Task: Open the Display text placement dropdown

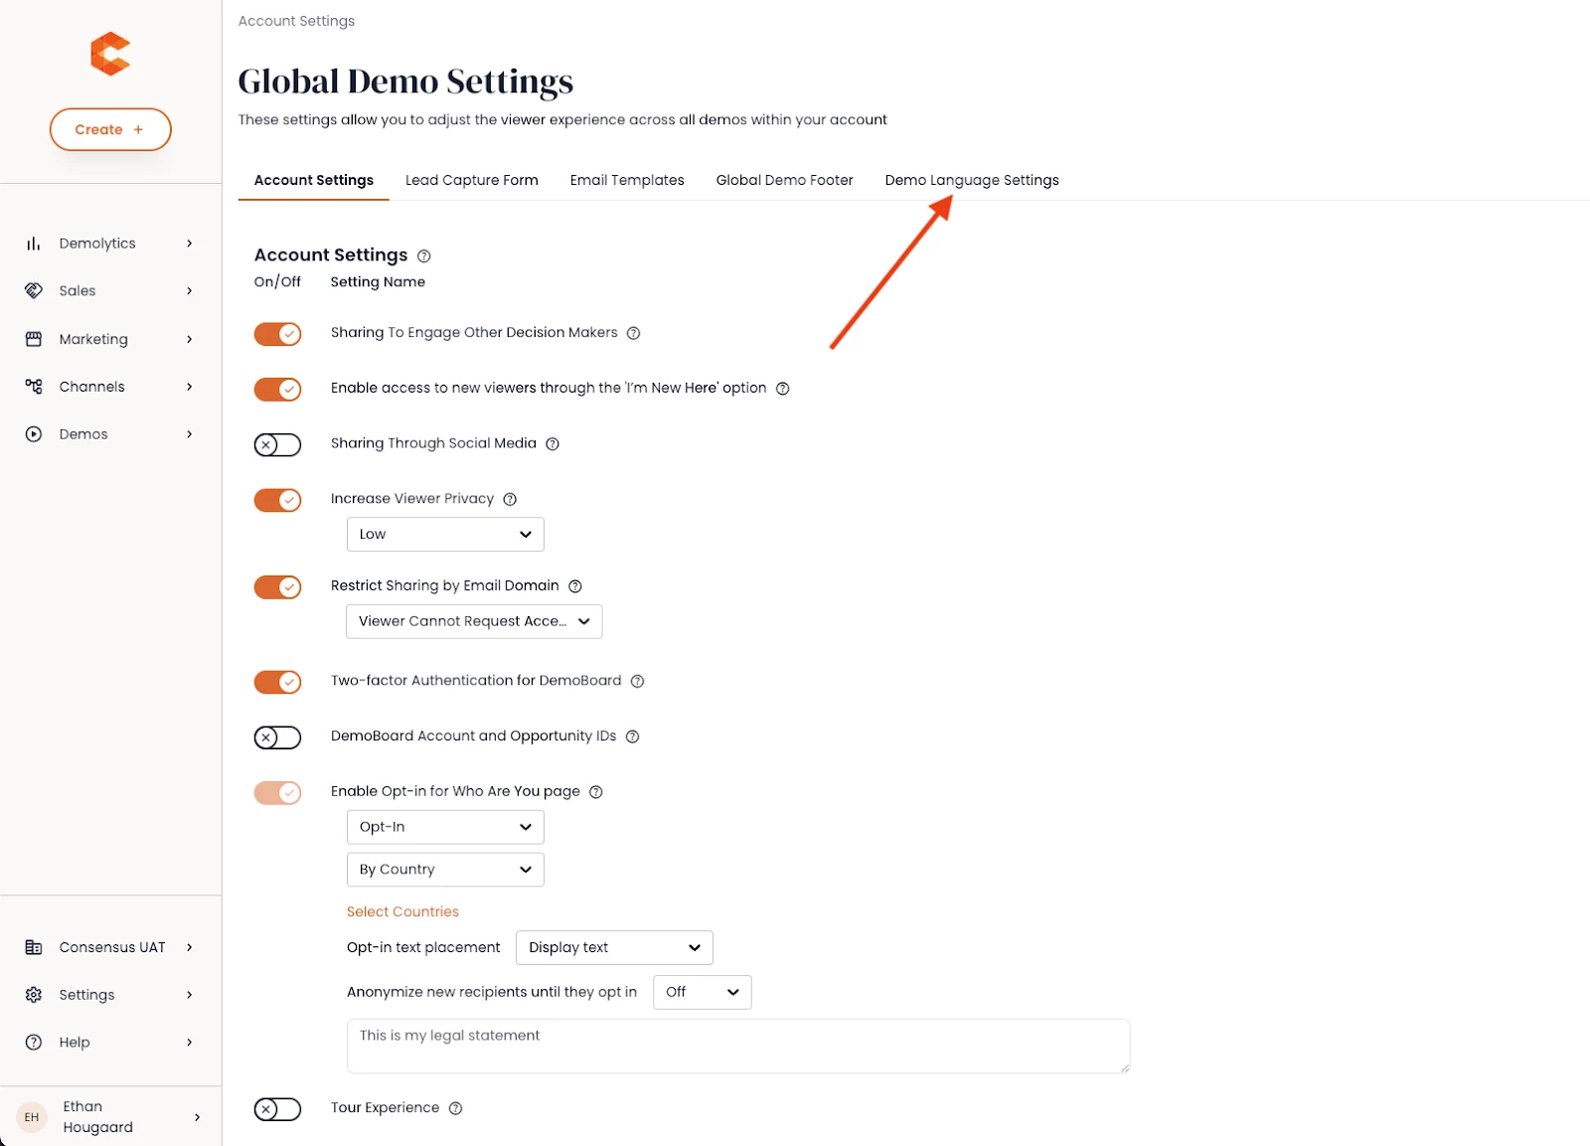Action: click(x=614, y=948)
